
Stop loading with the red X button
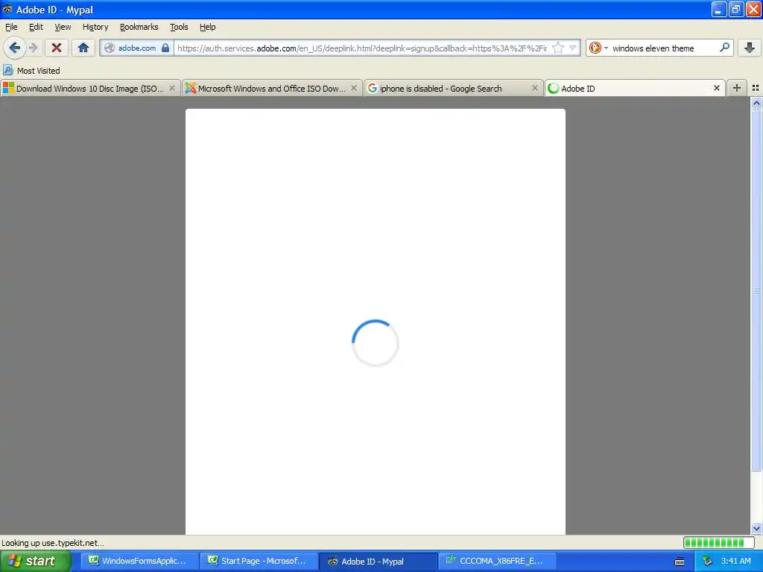tap(57, 48)
